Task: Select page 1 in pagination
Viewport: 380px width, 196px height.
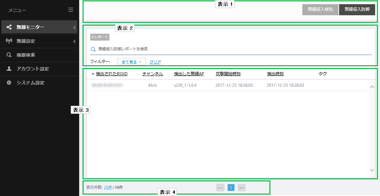Action: pyautogui.click(x=231, y=188)
